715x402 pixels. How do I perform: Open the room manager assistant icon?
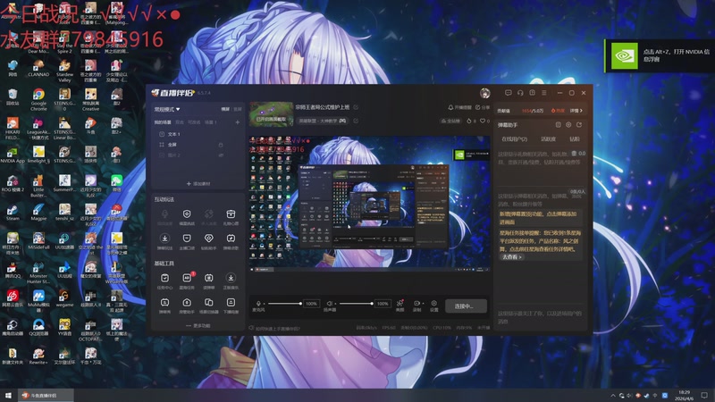click(187, 305)
